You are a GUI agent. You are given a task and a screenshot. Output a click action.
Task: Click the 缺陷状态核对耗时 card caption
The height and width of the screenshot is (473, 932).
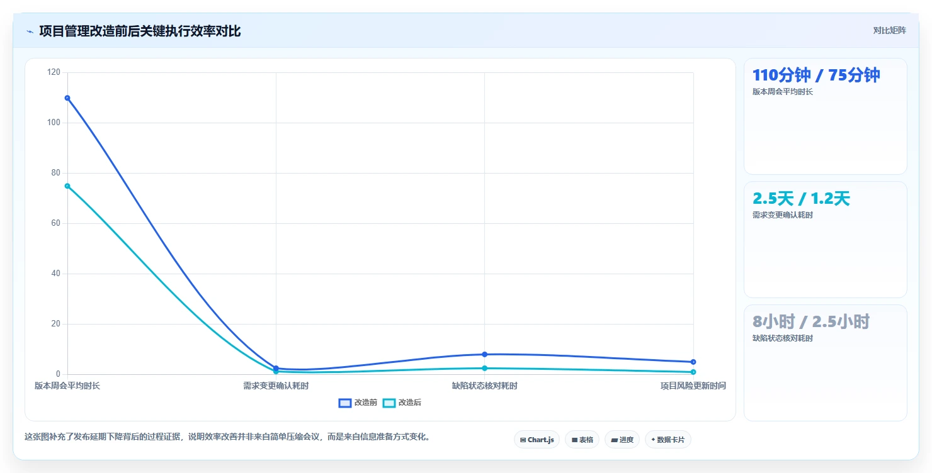pyautogui.click(x=783, y=338)
